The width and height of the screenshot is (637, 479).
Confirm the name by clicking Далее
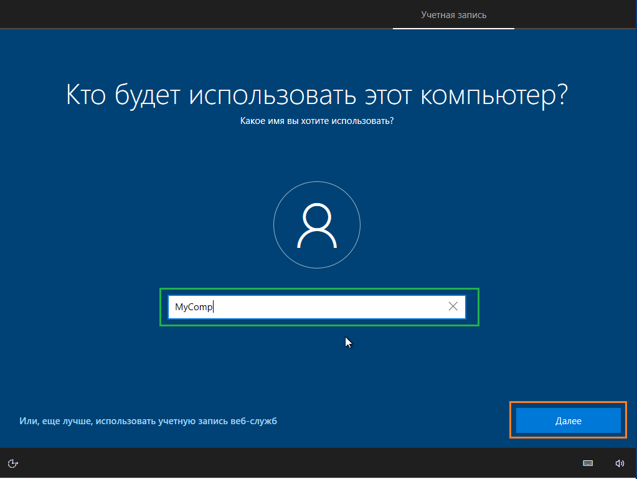567,420
